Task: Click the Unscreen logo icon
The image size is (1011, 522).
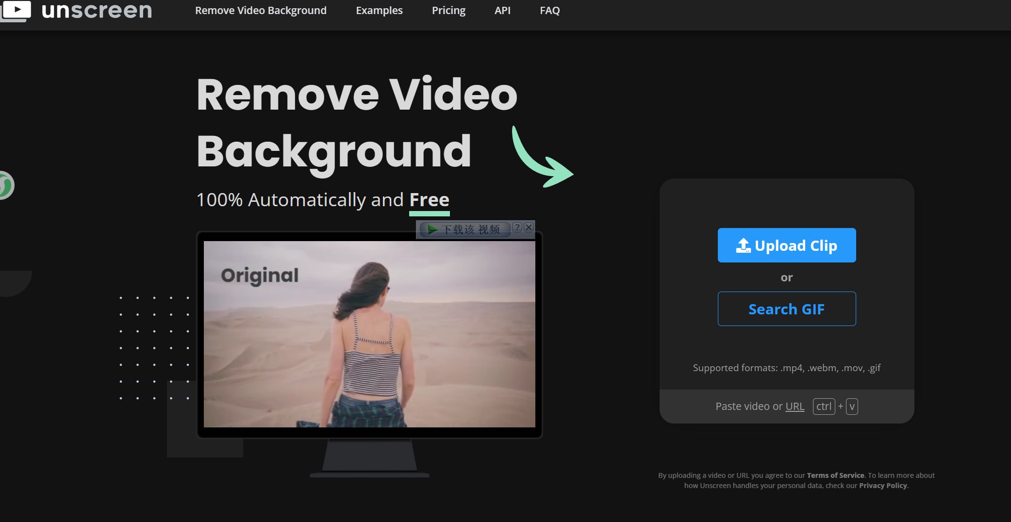Action: [16, 11]
